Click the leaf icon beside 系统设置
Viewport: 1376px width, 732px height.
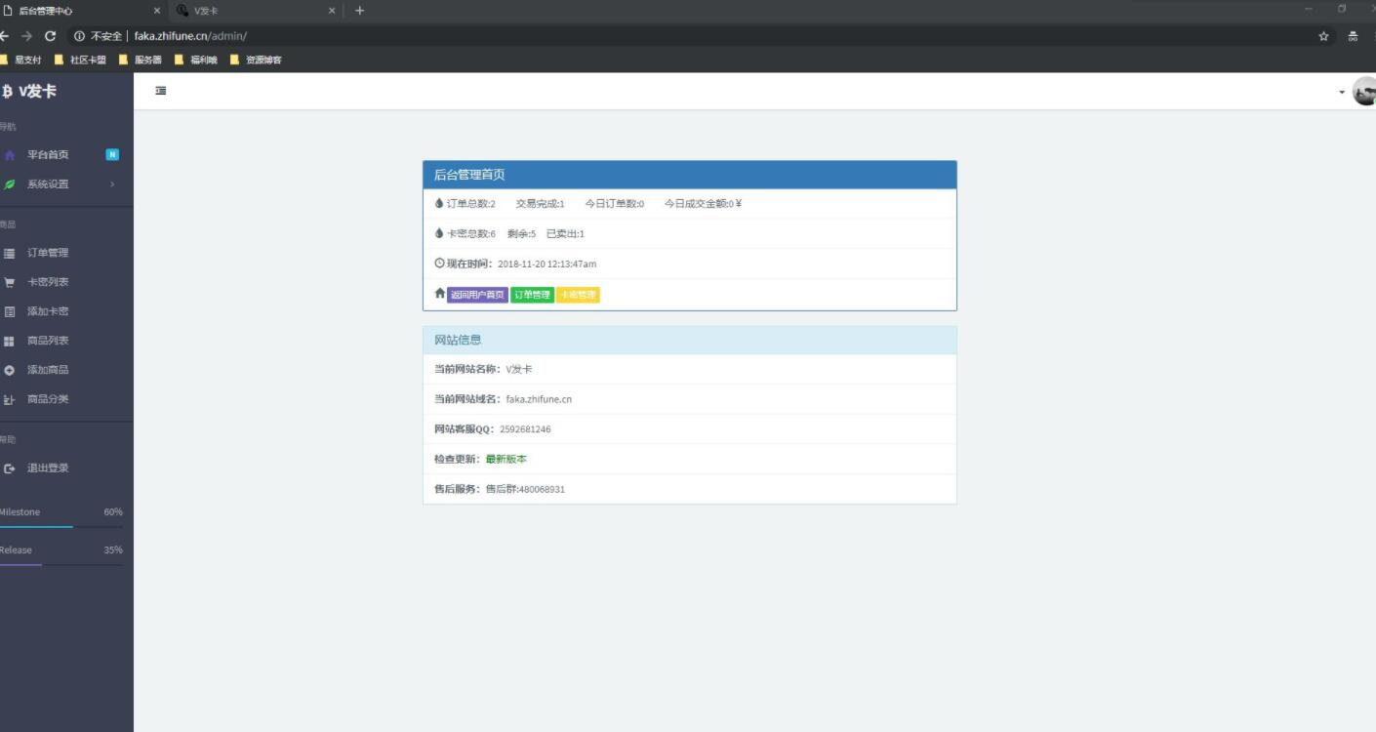[x=10, y=184]
